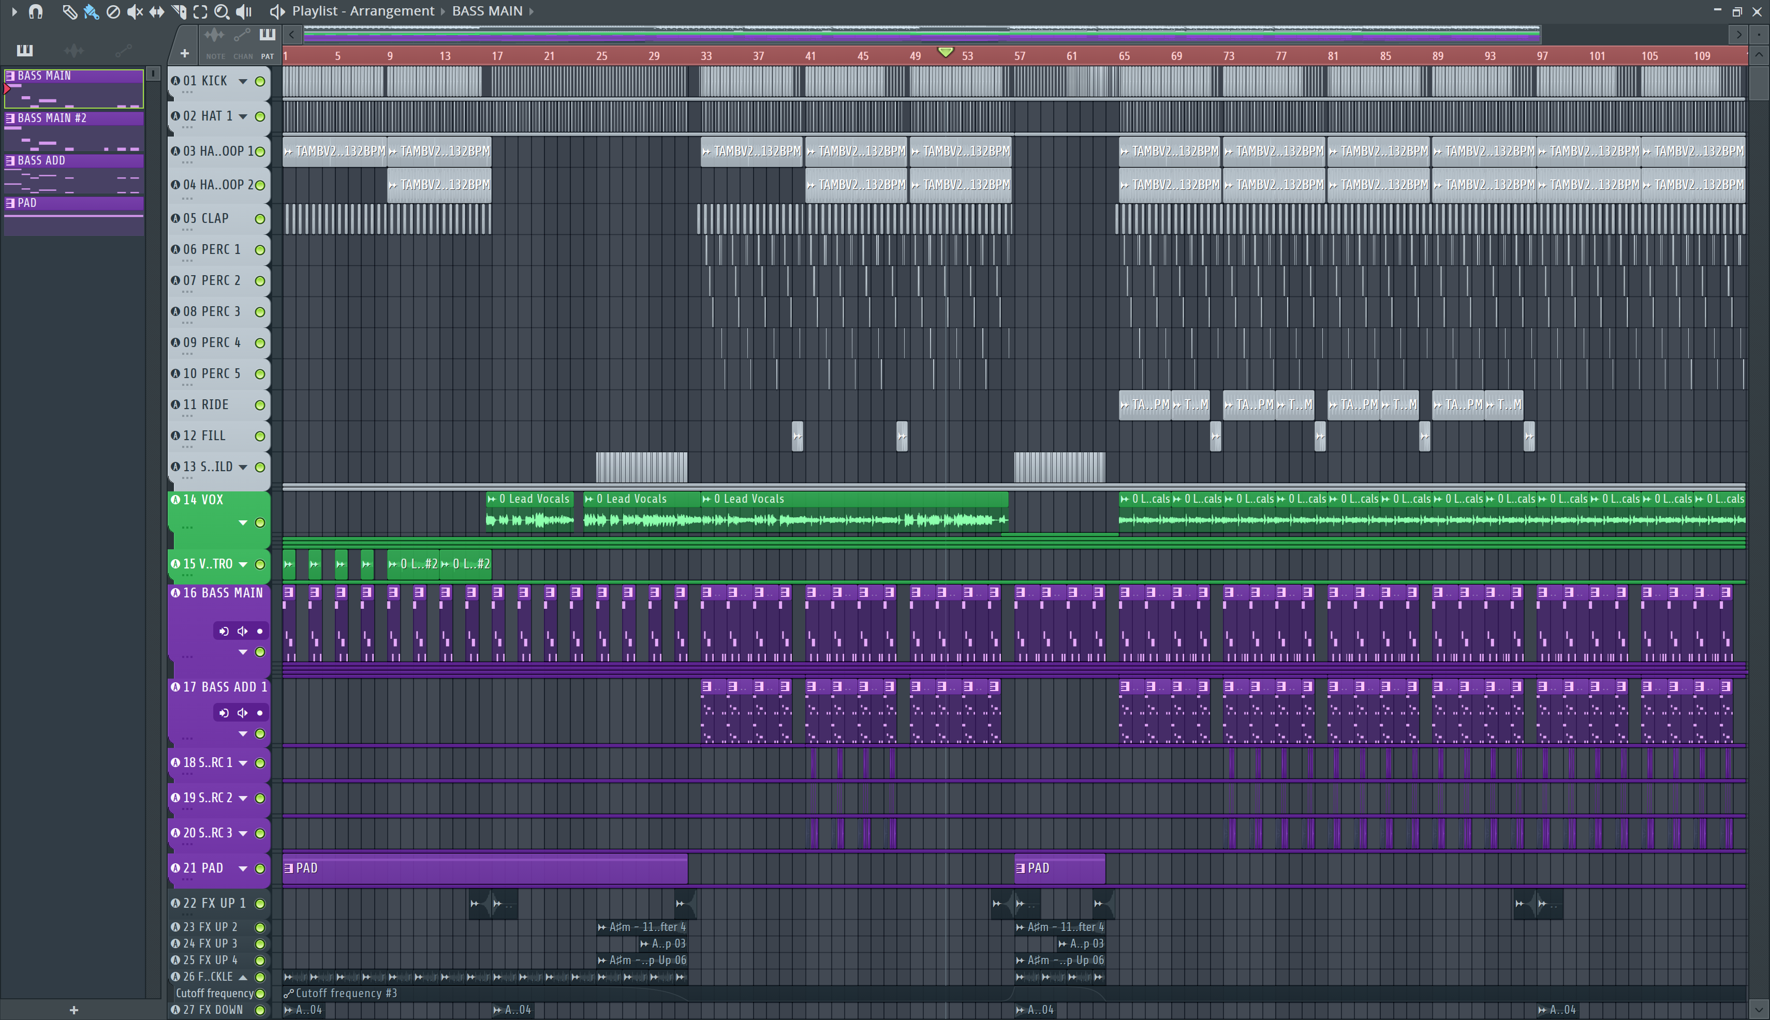1770x1020 pixels.
Task: Collapse the 16 BASS MAIN track group
Action: coord(243,652)
